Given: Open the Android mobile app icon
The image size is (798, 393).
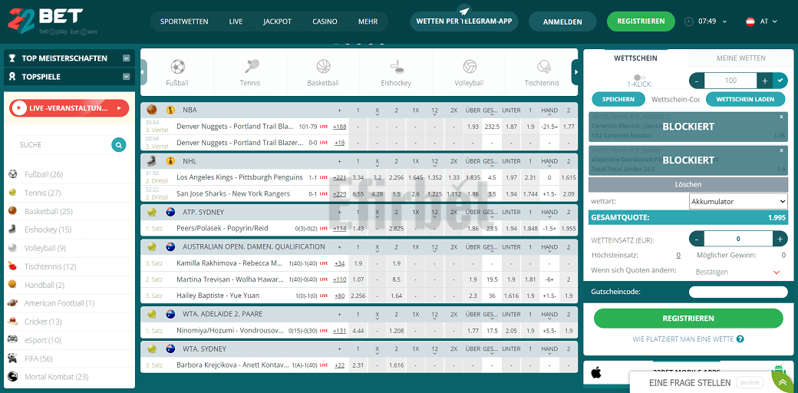Looking at the screenshot, I should pos(777,372).
